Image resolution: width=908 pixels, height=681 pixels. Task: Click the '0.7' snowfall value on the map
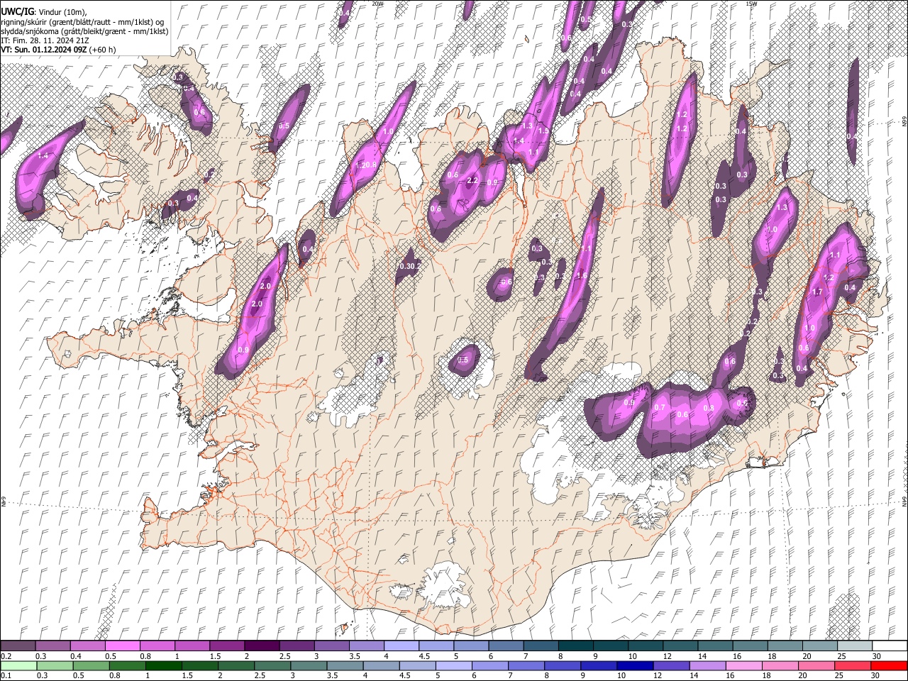(660, 407)
